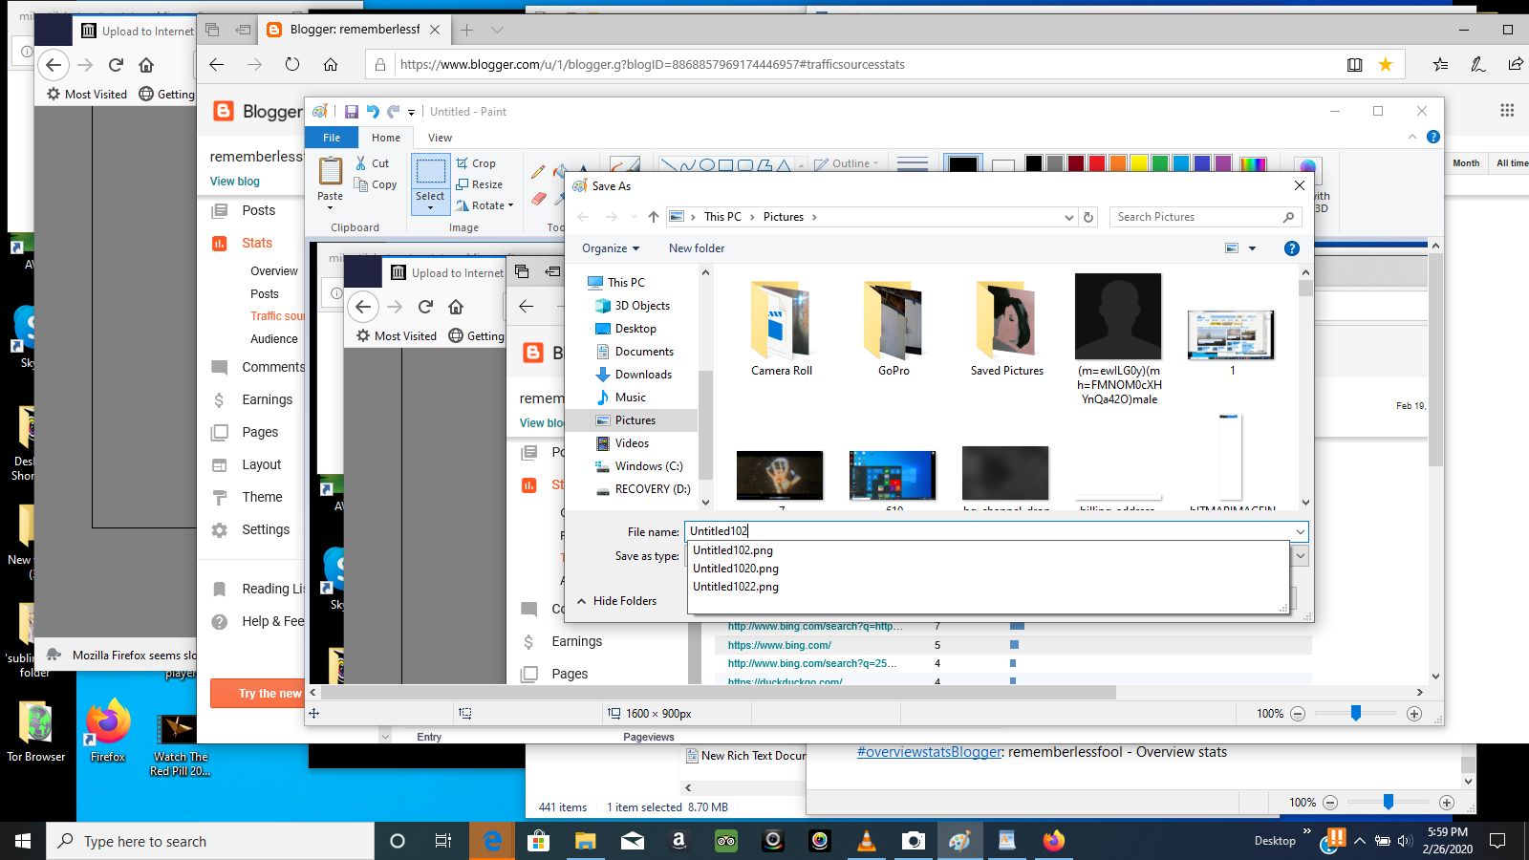This screenshot has height=860, width=1529.
Task: Pick the Line shape in Paint's shapes gallery
Action: pyautogui.click(x=669, y=165)
